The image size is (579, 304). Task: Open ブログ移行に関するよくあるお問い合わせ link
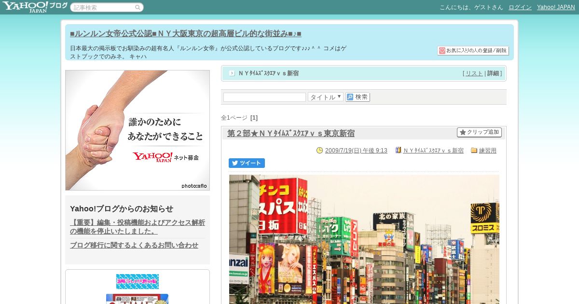click(134, 245)
